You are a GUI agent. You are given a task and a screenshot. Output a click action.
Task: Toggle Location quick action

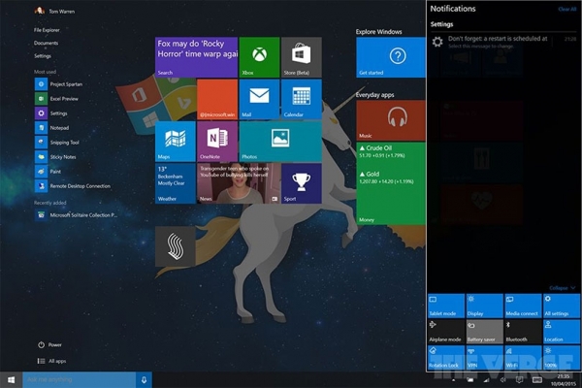[x=562, y=332]
